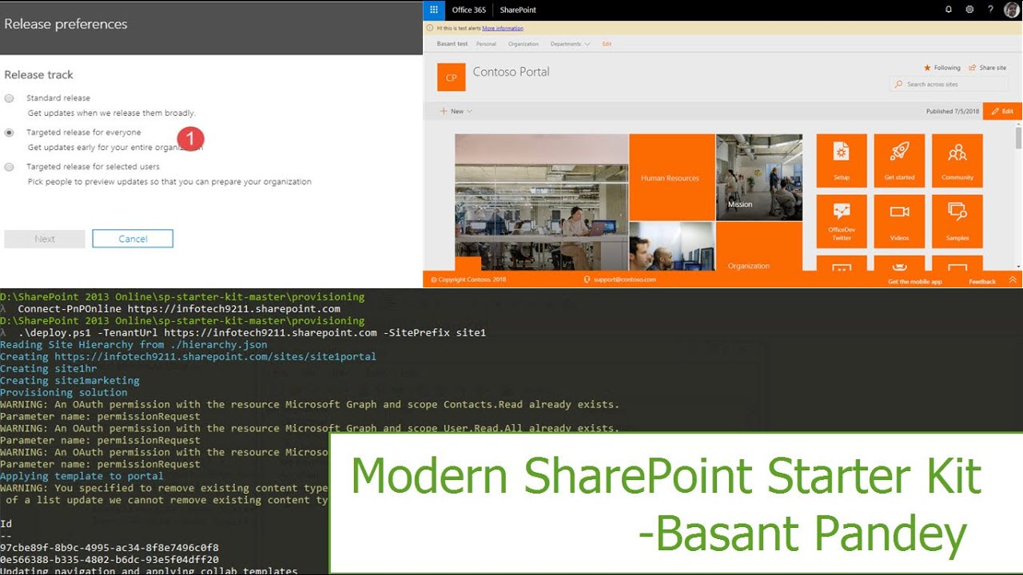This screenshot has height=575, width=1023.
Task: Open the help question mark icon
Action: tap(990, 10)
